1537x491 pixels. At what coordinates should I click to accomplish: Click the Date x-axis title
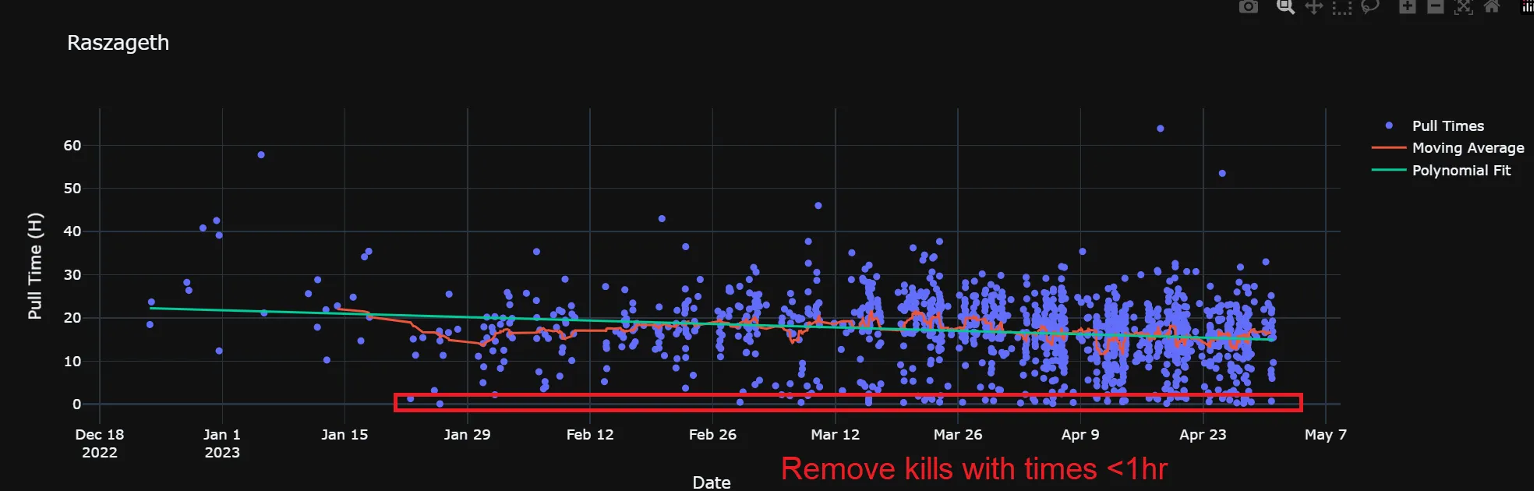tap(711, 482)
